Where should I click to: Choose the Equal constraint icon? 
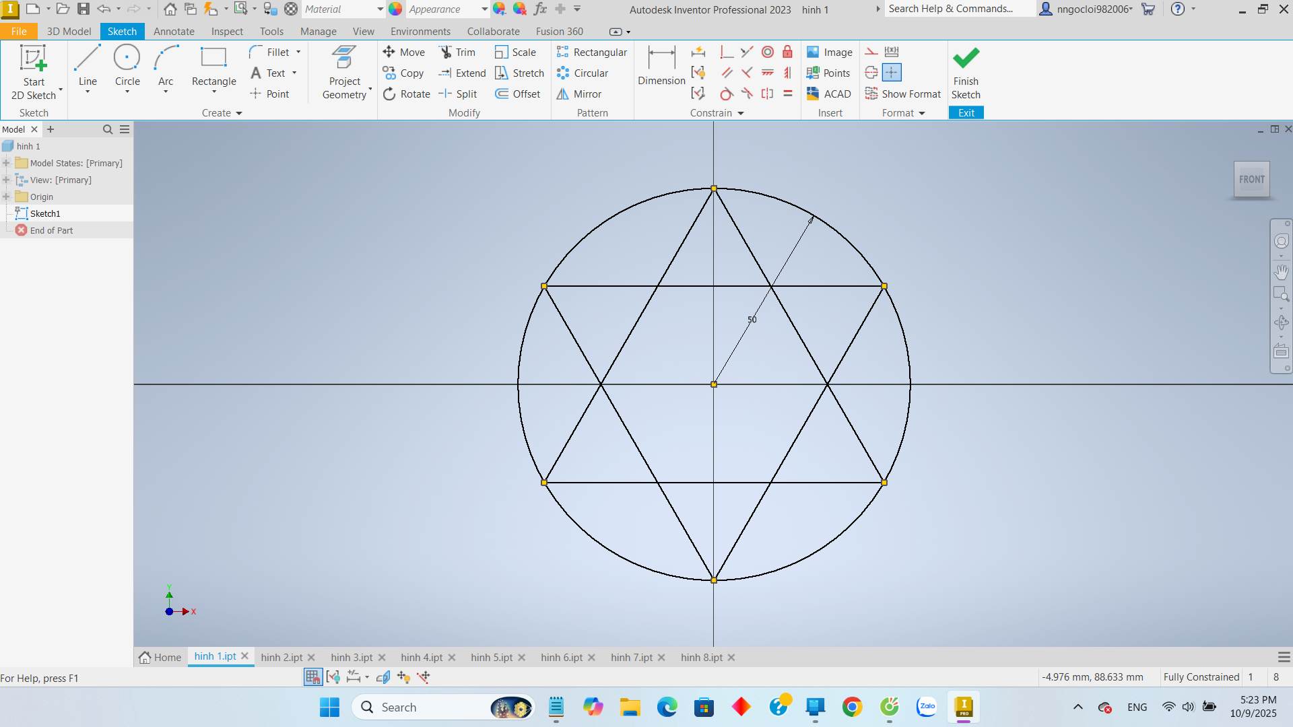click(787, 94)
